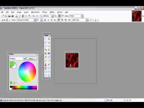144x108 pixels.
Task: Click the New image icon
Action: (x=3, y=16)
